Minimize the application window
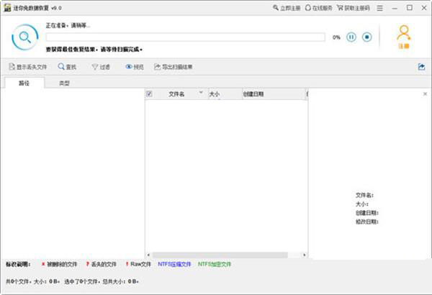The height and width of the screenshot is (295, 432). 395,8
